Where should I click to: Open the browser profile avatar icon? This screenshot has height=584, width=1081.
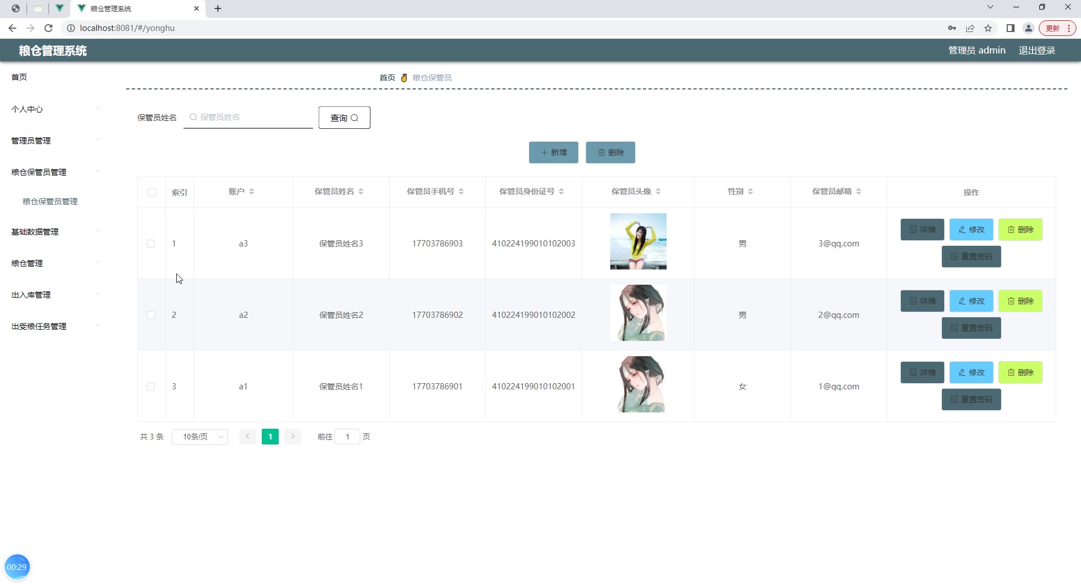(1028, 28)
